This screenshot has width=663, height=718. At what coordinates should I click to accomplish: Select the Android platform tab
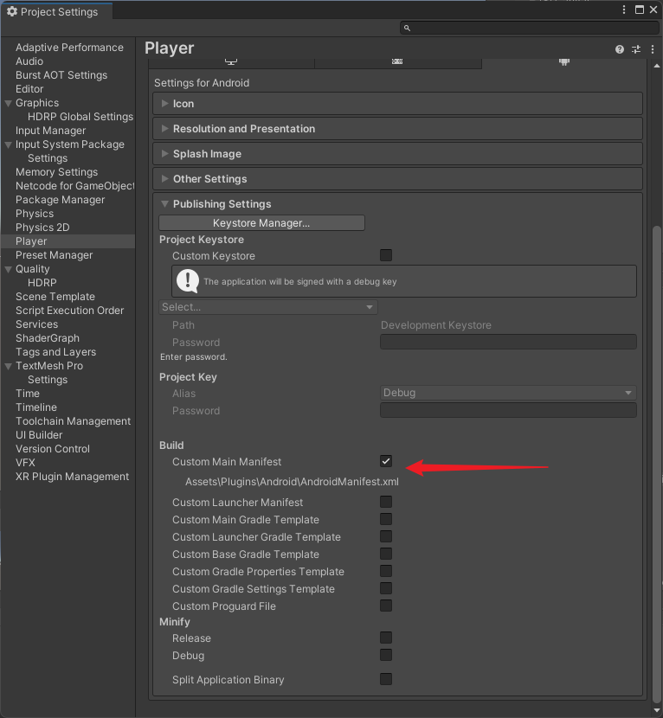coord(564,63)
